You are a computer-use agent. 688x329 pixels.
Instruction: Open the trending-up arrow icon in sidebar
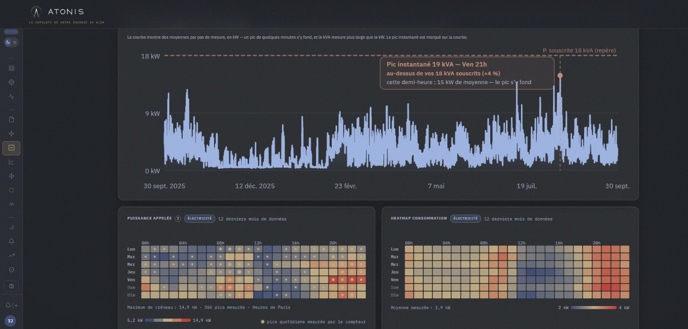[x=11, y=255]
